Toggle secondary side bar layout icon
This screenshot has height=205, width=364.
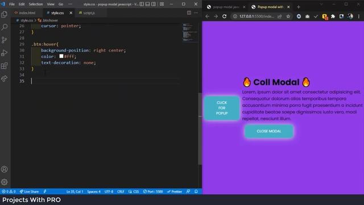click(154, 4)
